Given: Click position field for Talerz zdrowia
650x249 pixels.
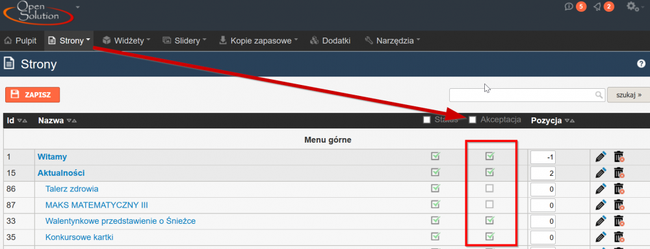Looking at the screenshot, I should (x=543, y=189).
